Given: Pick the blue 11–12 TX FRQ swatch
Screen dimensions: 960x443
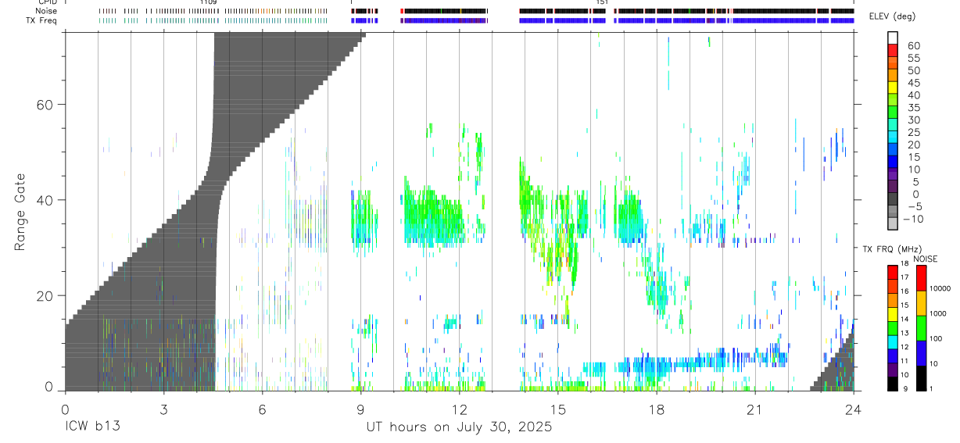Looking at the screenshot, I should (x=893, y=355).
